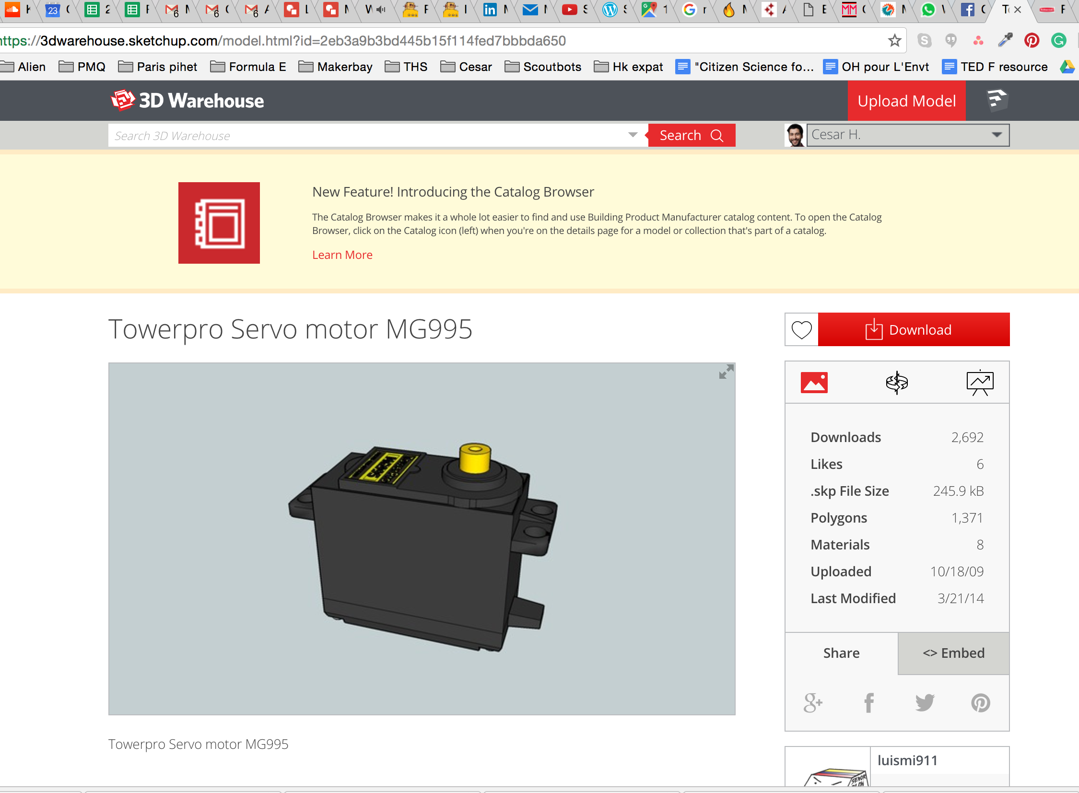Click the Trimble stack icon beside Upload Model
The width and height of the screenshot is (1079, 793).
[x=997, y=100]
